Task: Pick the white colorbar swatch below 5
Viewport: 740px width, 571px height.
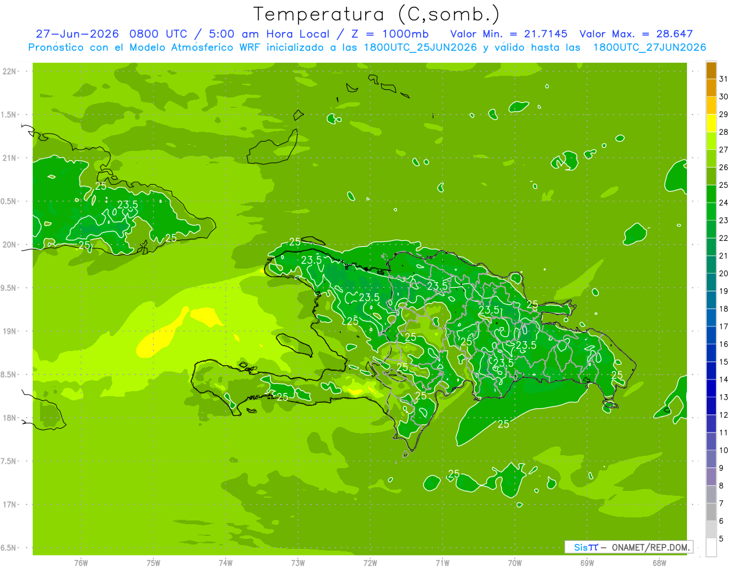Action: point(712,548)
